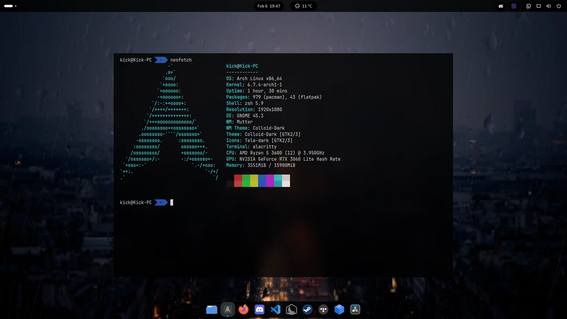567x319 pixels.
Task: Focus the running Alacritty terminal via its dock icon
Action: point(228,310)
